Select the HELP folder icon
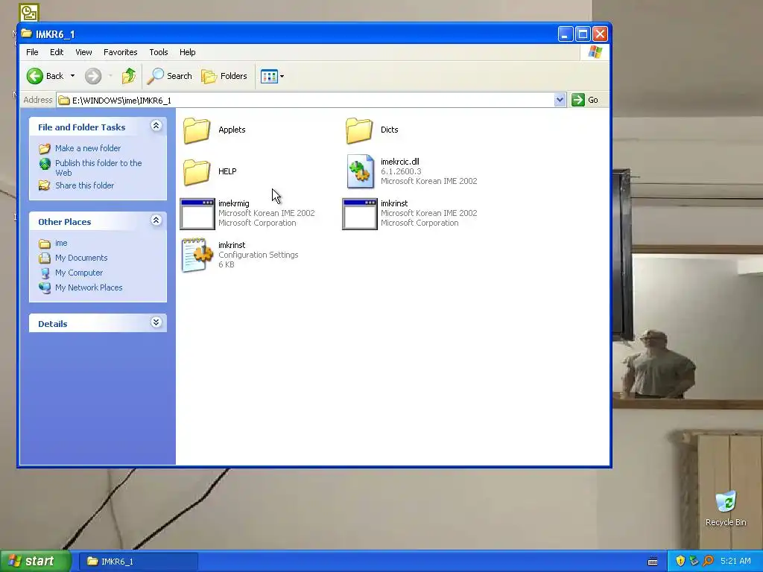This screenshot has width=763, height=572. click(x=197, y=172)
